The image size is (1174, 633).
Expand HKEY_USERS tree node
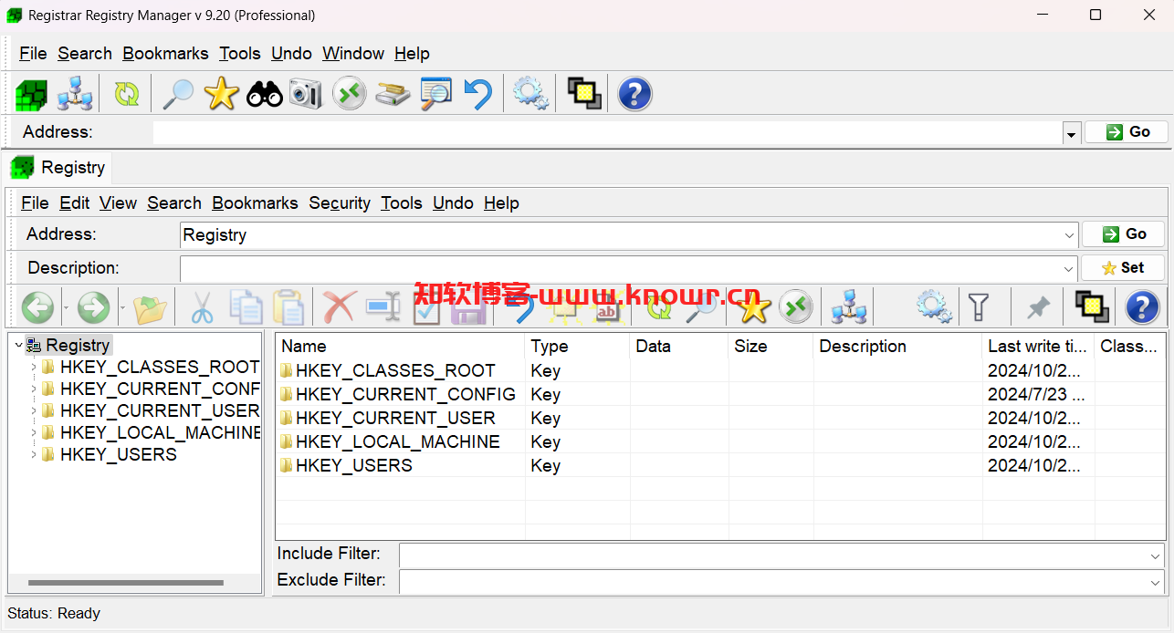point(34,455)
